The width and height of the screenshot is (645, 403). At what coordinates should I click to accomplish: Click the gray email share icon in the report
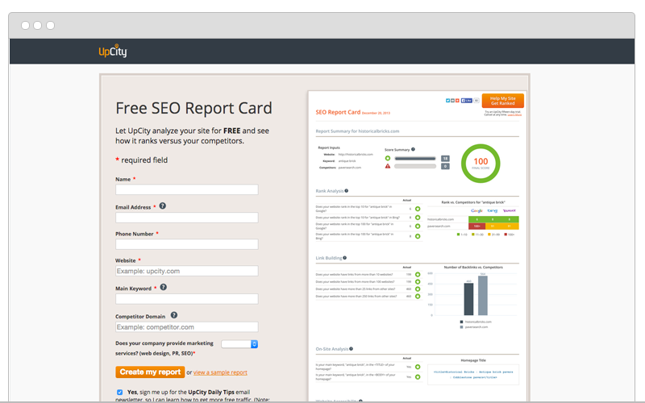click(452, 100)
